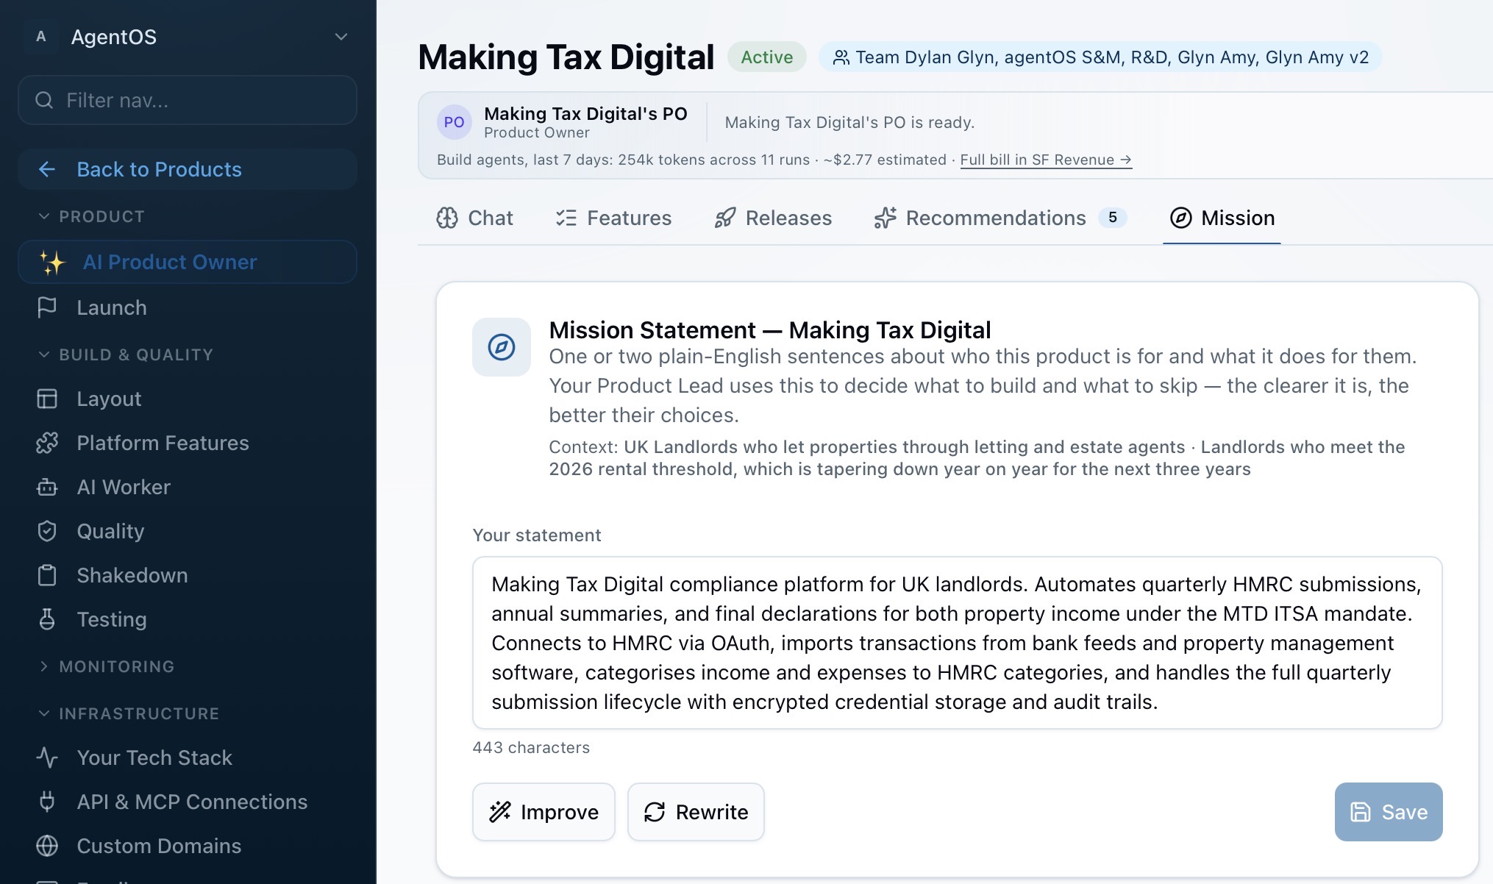The image size is (1493, 884).
Task: Click the magnifier icon in Filter nav
Action: [44, 100]
